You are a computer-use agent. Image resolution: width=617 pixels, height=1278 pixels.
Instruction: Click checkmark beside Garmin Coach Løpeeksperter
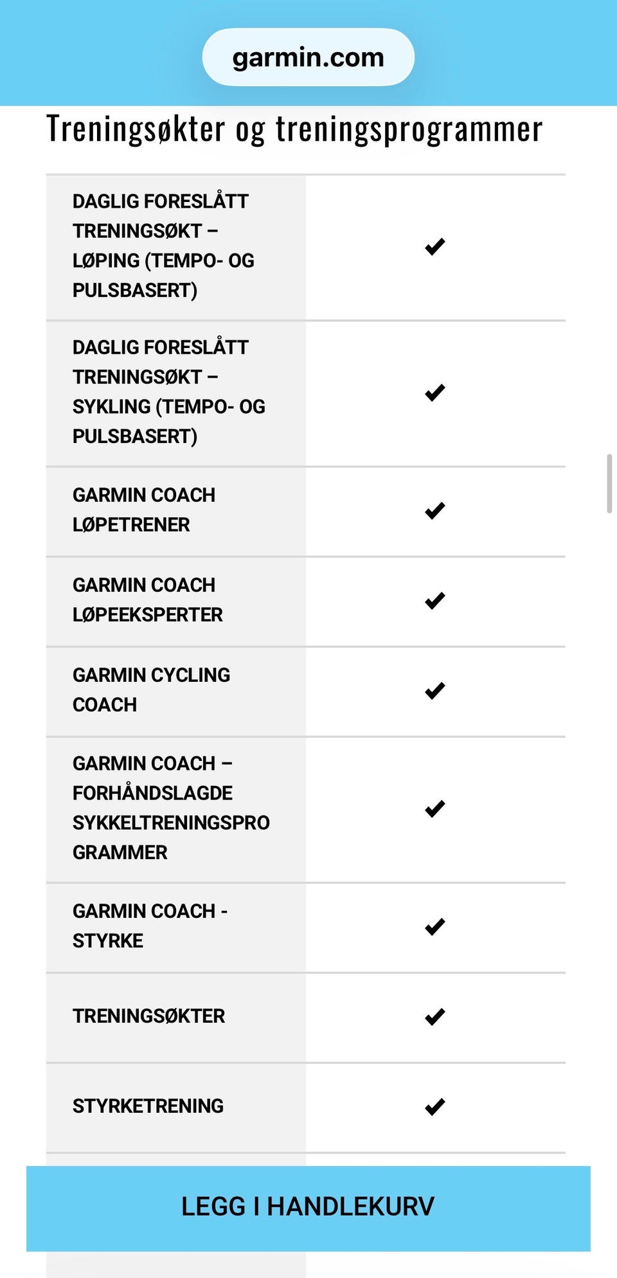pyautogui.click(x=435, y=601)
